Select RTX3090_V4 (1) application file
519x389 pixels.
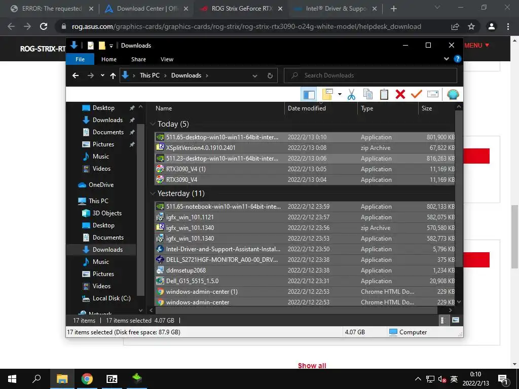coord(305,169)
